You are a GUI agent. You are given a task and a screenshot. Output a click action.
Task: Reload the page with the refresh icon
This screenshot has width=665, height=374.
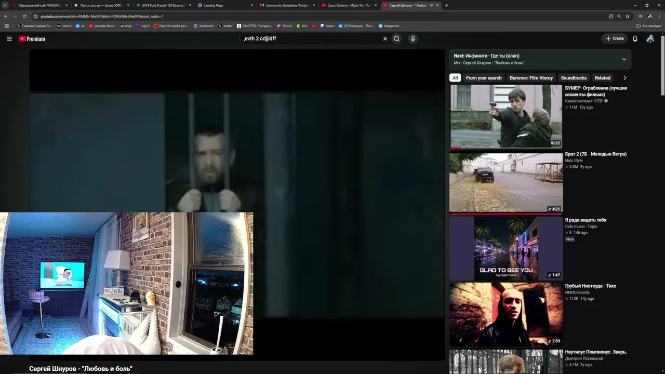point(25,16)
